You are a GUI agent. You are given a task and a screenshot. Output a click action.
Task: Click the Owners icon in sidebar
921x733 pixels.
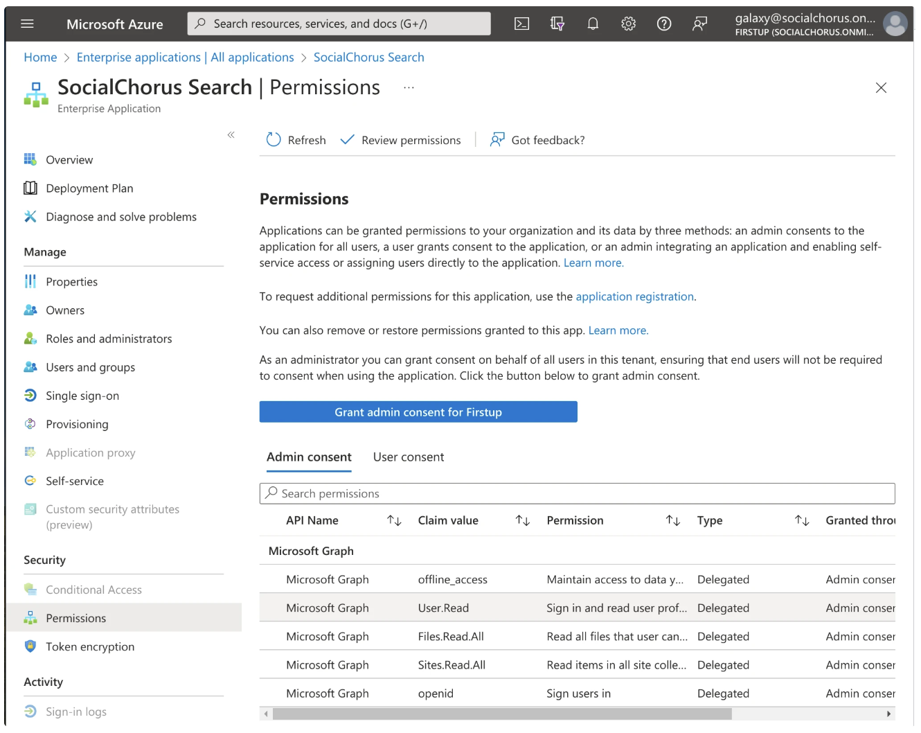[30, 310]
